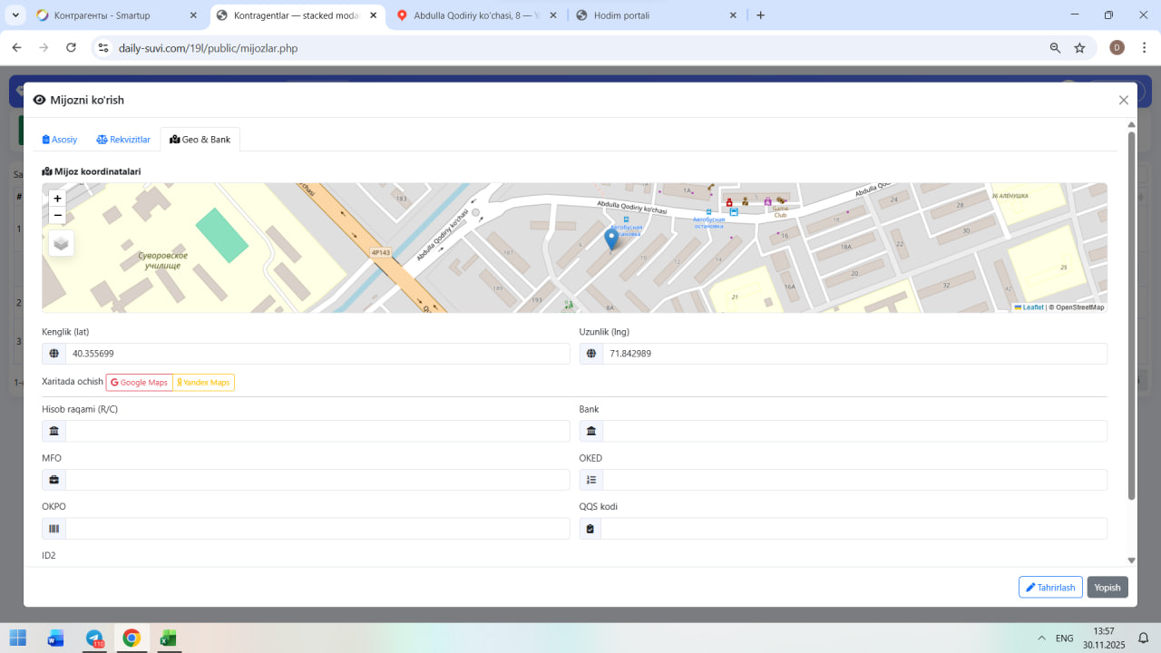Open the map layers control
The height and width of the screenshot is (653, 1161).
(x=61, y=243)
